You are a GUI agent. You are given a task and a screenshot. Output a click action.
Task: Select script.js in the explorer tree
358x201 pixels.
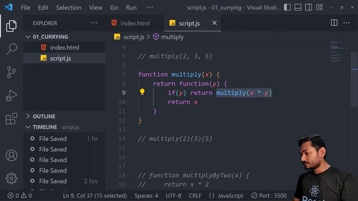(x=64, y=58)
